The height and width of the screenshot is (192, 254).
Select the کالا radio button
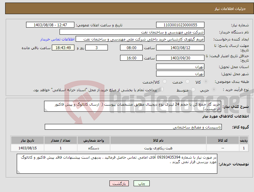[x=206, y=82]
